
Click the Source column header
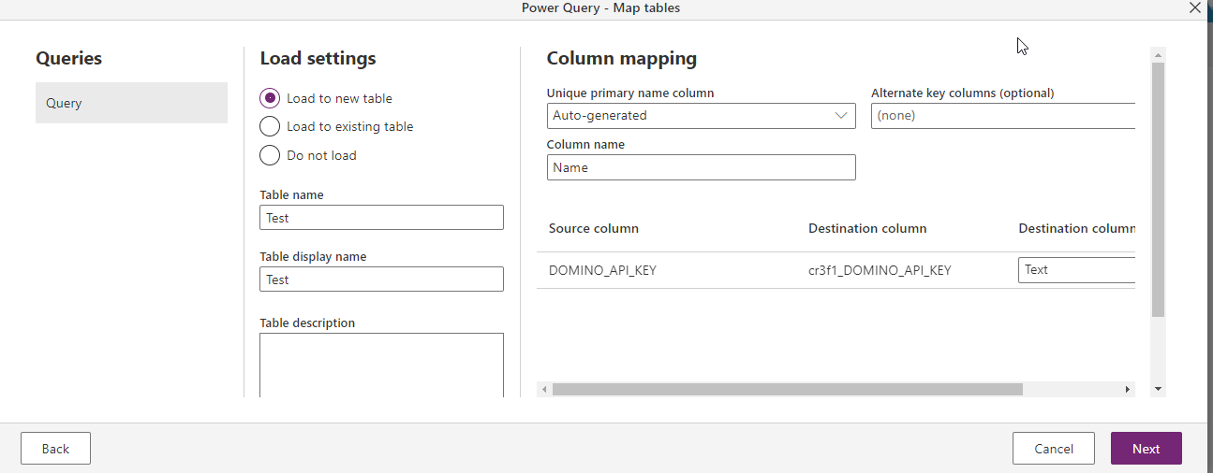point(594,228)
